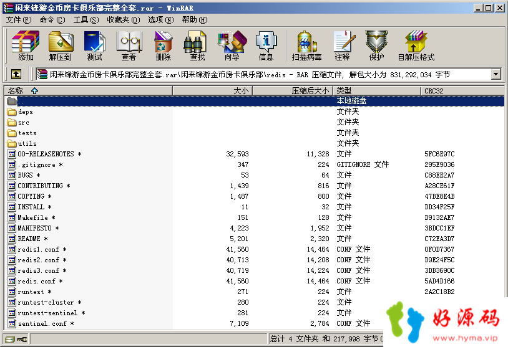Click the 00-RELEASENOTES file icon
Viewport: 508px width, 347px height.
pos(12,154)
